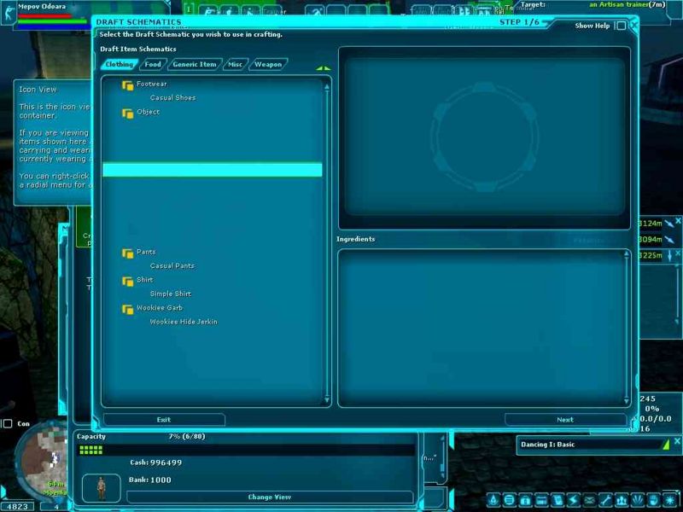Click the group of people icon in toolbar
The height and width of the screenshot is (512, 683).
(621, 500)
